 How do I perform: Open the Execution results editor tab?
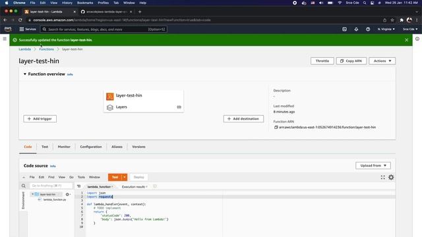click(133, 187)
